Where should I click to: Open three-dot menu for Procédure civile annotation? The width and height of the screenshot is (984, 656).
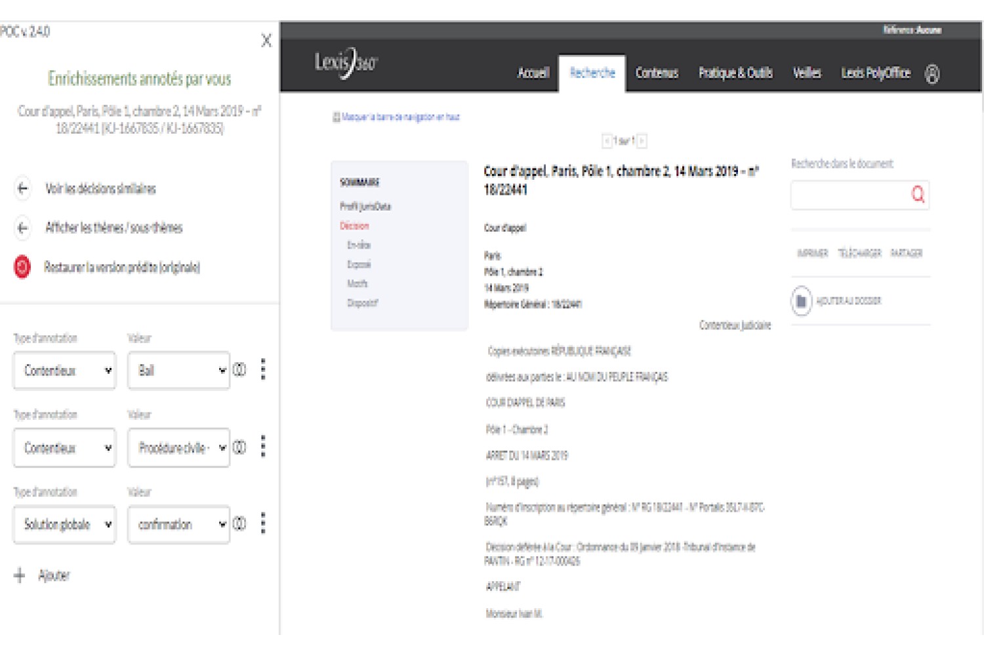(263, 447)
